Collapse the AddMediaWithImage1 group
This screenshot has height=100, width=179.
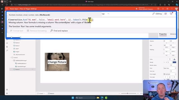click(12, 61)
